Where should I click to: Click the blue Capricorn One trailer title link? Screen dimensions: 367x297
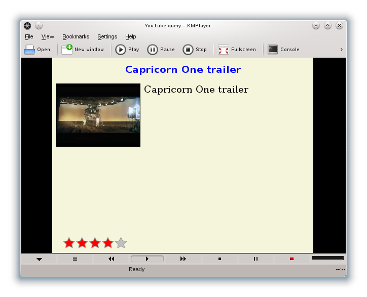[183, 70]
